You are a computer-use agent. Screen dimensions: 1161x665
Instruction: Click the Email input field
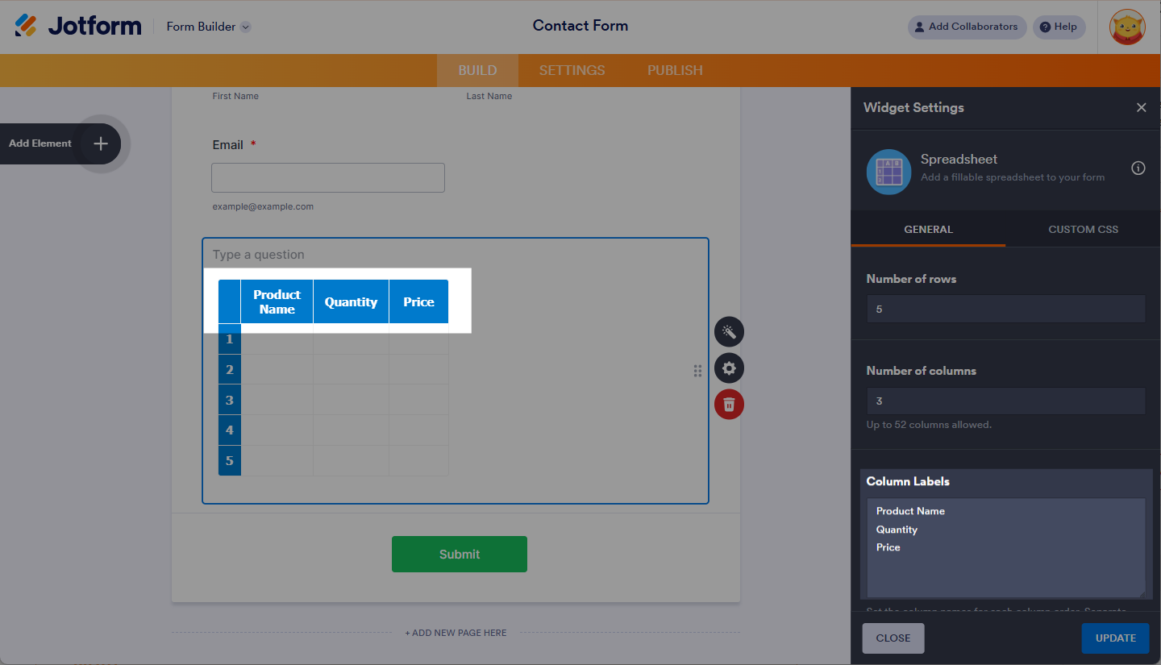(328, 178)
